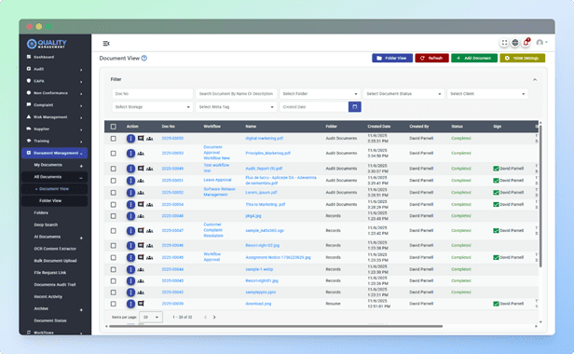Collapse the Filter panel with chevron
The width and height of the screenshot is (574, 354).
tap(535, 80)
